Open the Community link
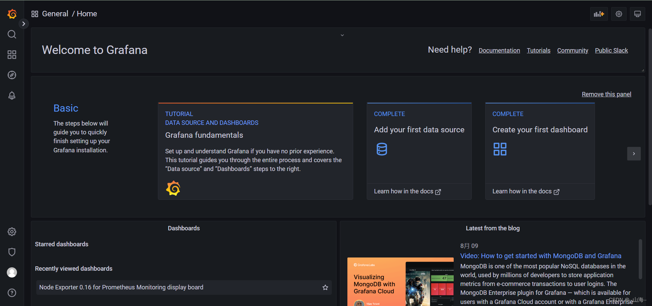652x306 pixels. 573,51
